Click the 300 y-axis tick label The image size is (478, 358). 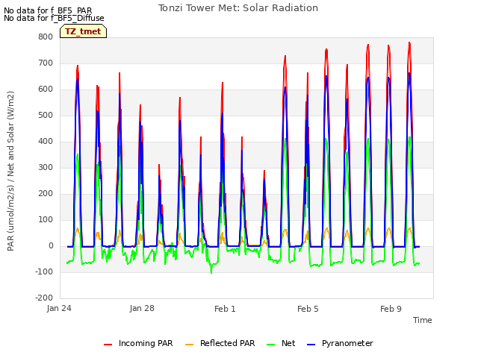46,167
